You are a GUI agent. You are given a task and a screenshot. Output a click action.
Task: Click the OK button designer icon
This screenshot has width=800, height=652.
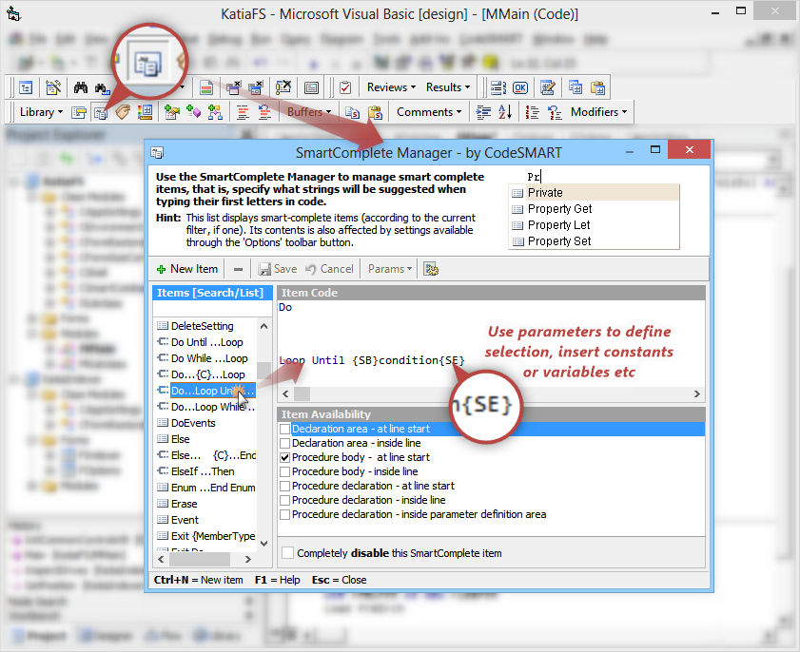pos(520,87)
